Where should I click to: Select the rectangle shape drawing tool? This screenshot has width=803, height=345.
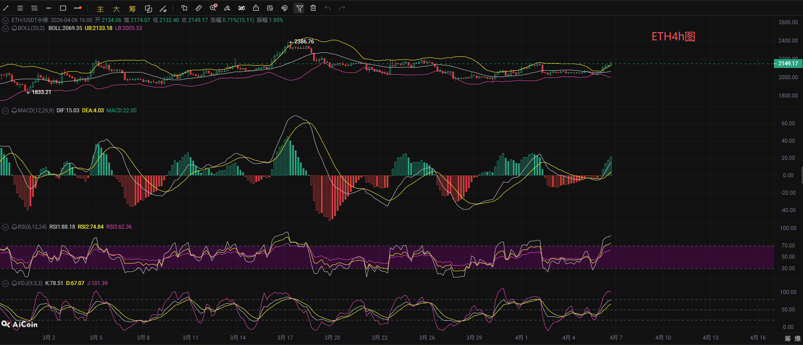pos(63,8)
